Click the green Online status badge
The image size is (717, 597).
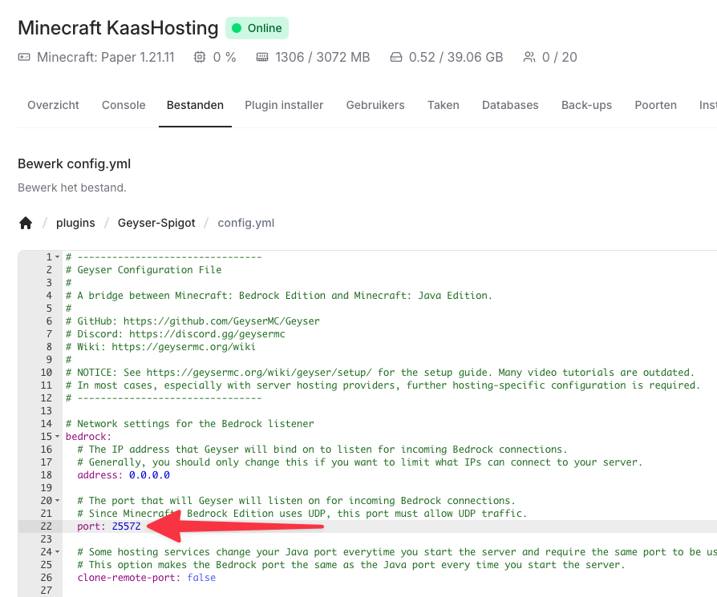click(x=257, y=28)
